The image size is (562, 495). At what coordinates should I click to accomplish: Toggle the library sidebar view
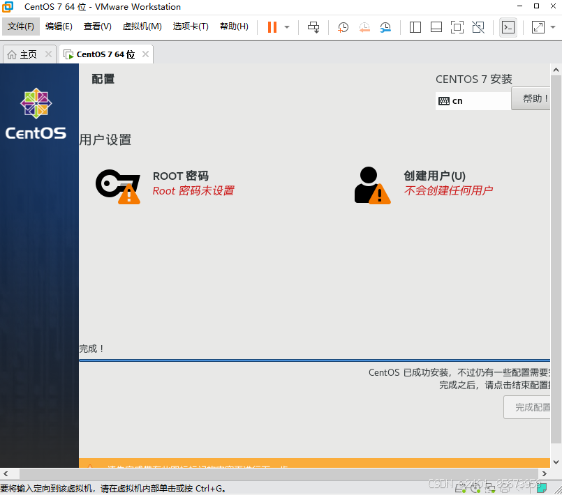pyautogui.click(x=415, y=27)
